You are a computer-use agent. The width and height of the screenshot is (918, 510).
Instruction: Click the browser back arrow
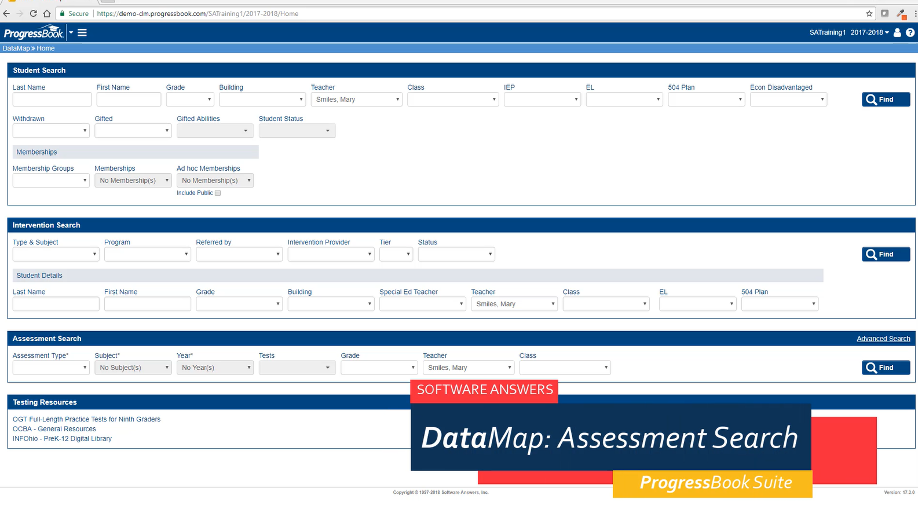[6, 13]
